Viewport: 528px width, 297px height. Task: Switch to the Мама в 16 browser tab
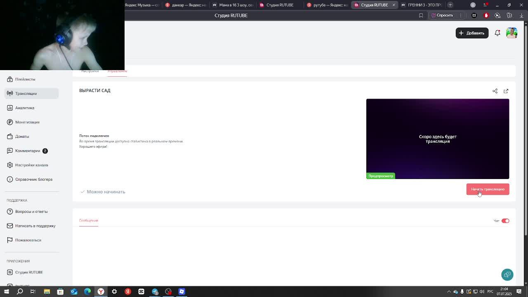tap(233, 5)
